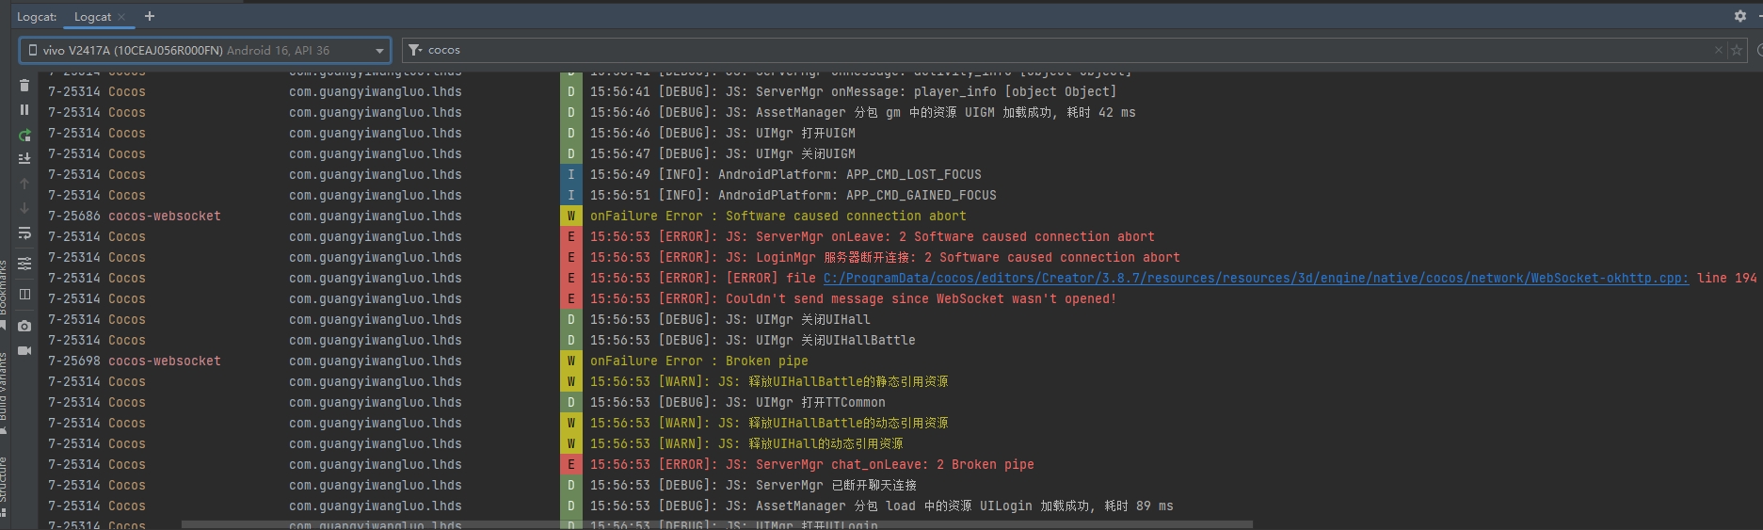Pause logcat output
1763x530 pixels.
(x=24, y=110)
